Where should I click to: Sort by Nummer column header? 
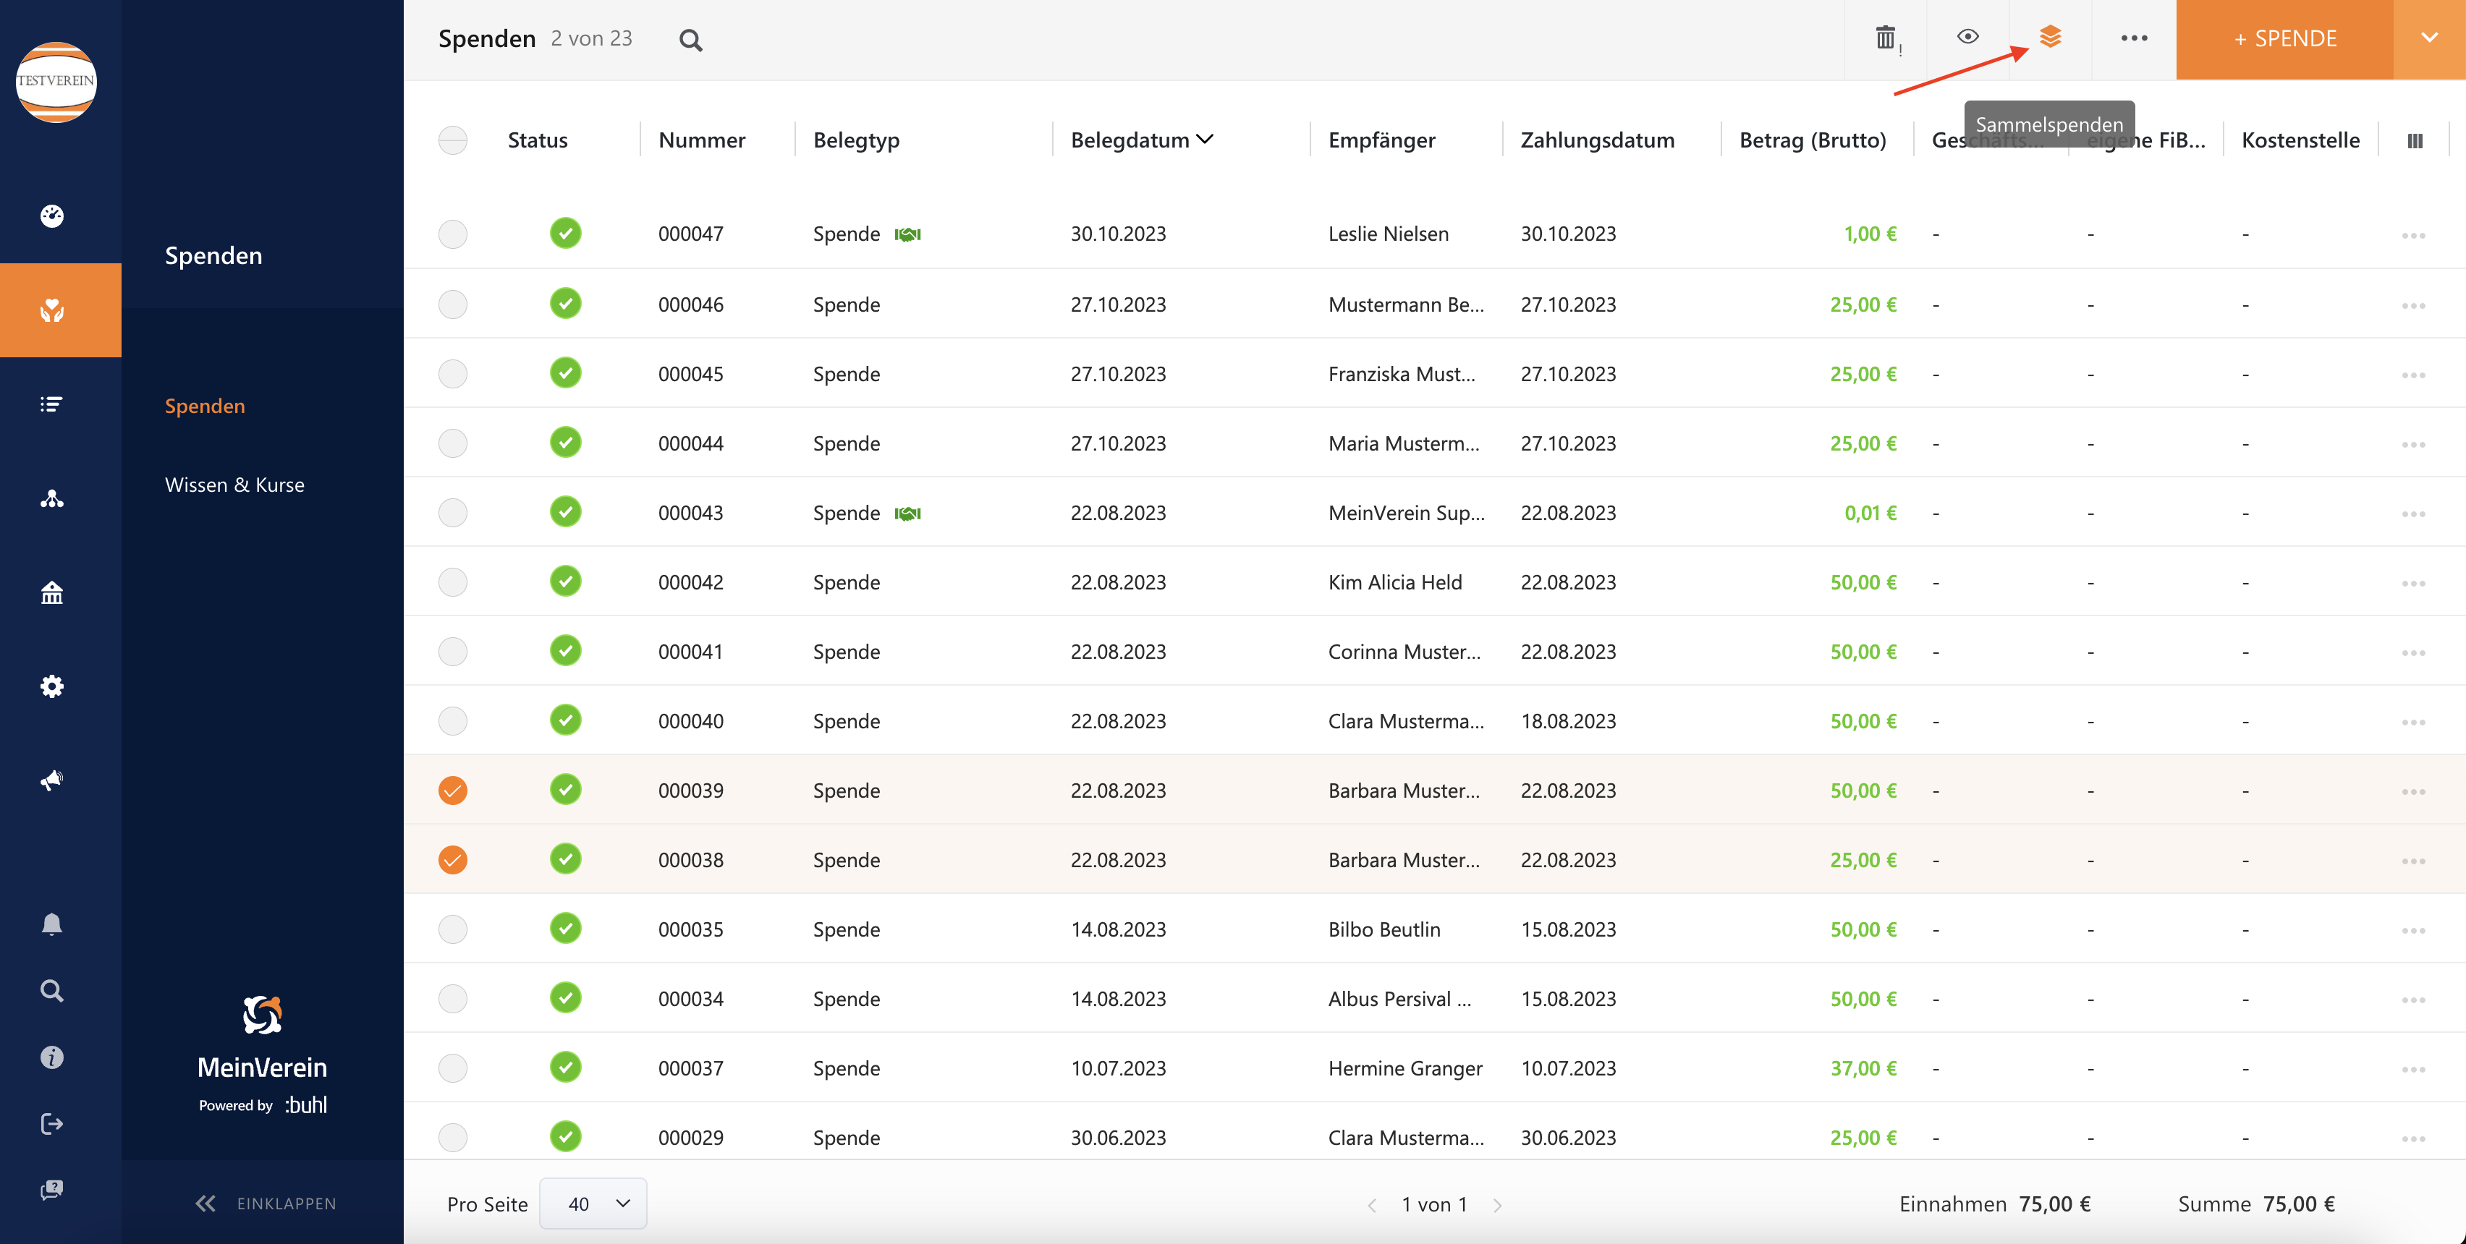pyautogui.click(x=702, y=140)
